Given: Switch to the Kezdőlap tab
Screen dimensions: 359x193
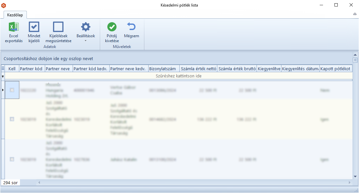Looking at the screenshot, I should tap(15, 15).
